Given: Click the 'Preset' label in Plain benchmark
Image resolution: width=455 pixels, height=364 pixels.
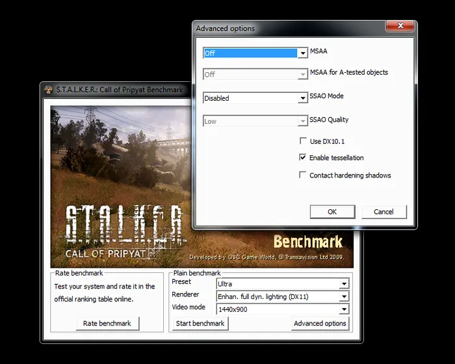Looking at the screenshot, I should click(x=181, y=281).
